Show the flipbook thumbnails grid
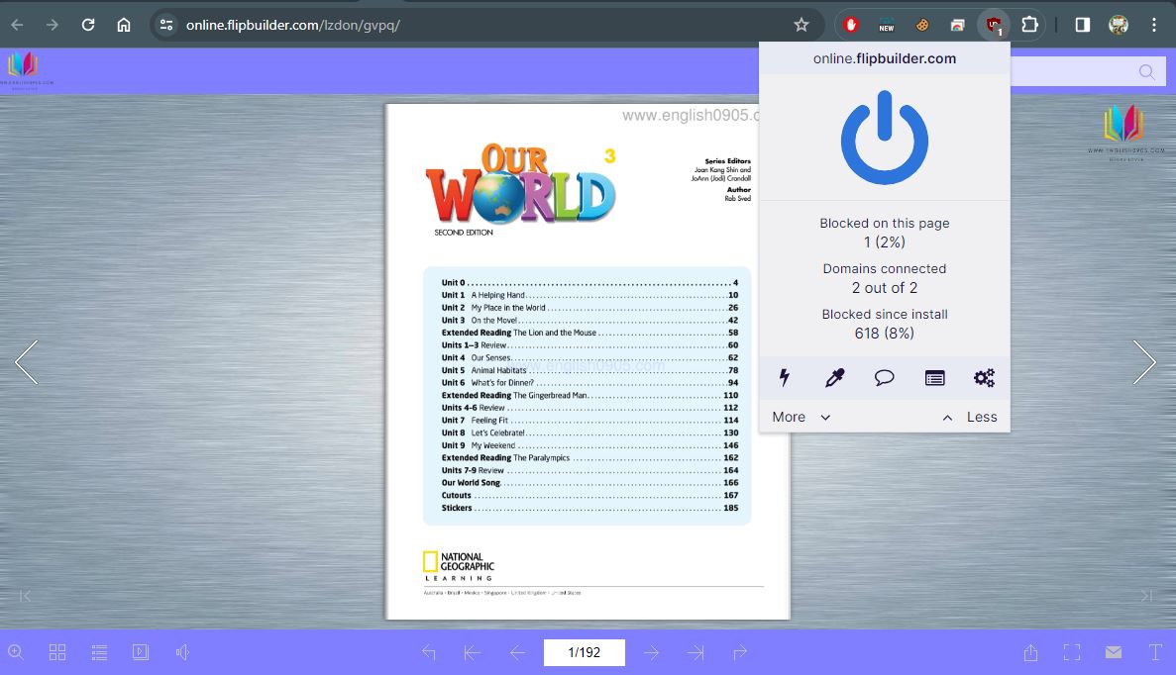 [57, 652]
